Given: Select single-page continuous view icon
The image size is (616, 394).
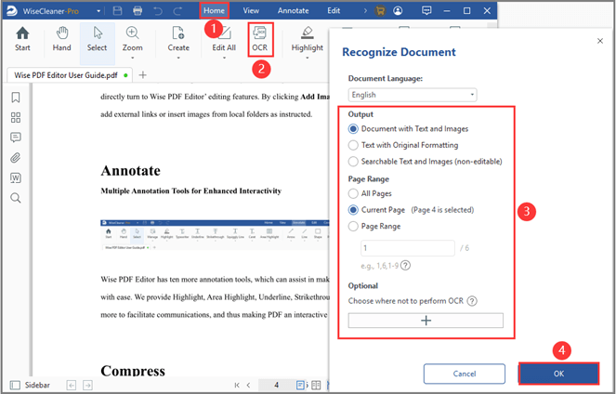Looking at the screenshot, I should pos(300,386).
